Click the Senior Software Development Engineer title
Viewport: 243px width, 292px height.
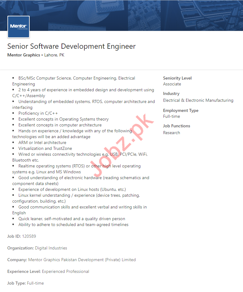(71, 46)
